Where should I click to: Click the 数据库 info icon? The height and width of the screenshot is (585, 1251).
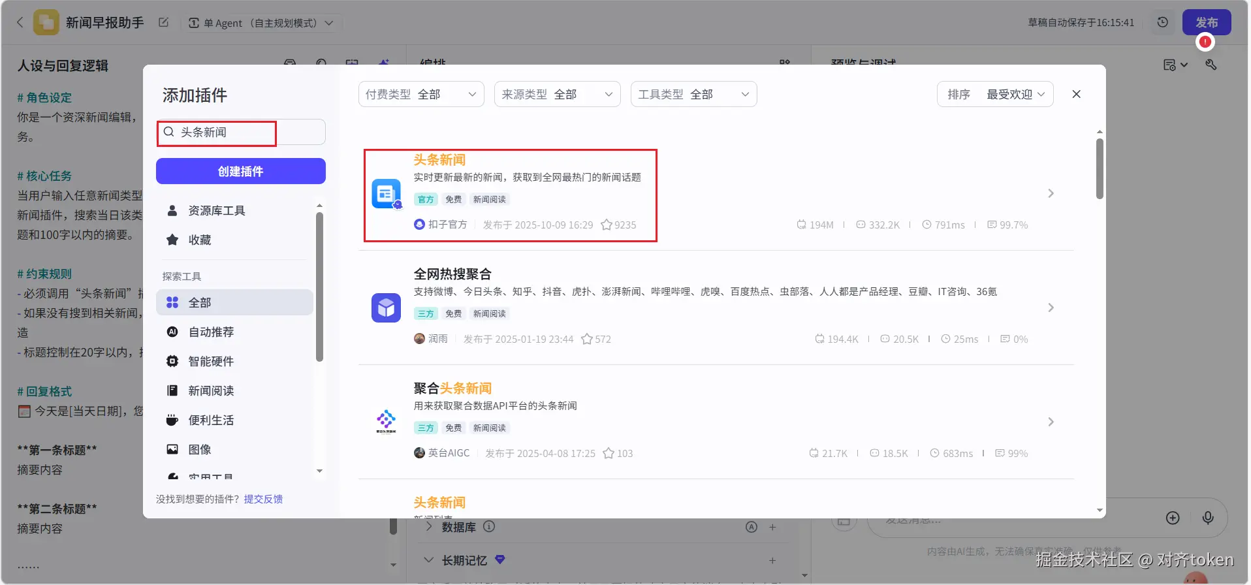(x=489, y=526)
